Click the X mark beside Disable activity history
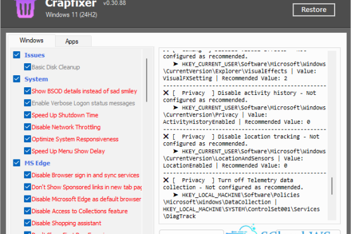351x234 pixels. point(166,93)
